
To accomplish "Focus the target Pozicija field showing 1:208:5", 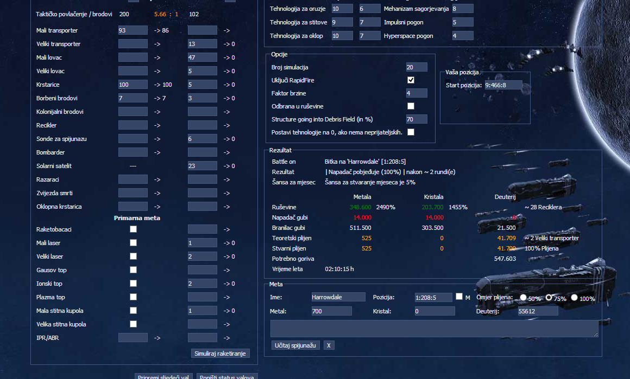I will pos(433,298).
